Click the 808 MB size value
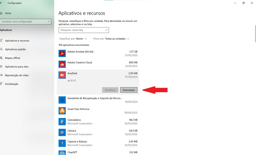Viewport: 256px width, 155px height. pyautogui.click(x=133, y=63)
